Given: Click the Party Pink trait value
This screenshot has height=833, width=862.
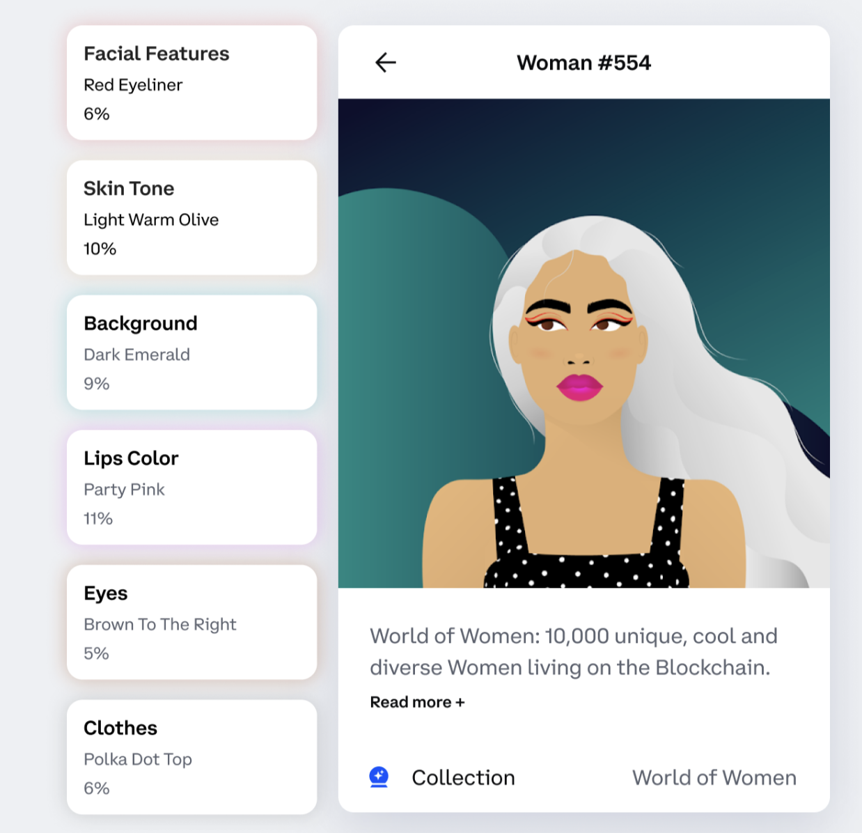Looking at the screenshot, I should point(124,490).
